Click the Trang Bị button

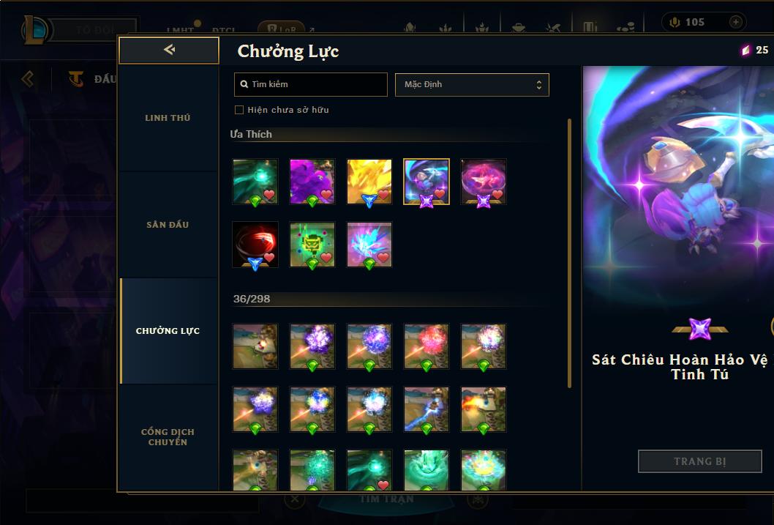pyautogui.click(x=700, y=461)
